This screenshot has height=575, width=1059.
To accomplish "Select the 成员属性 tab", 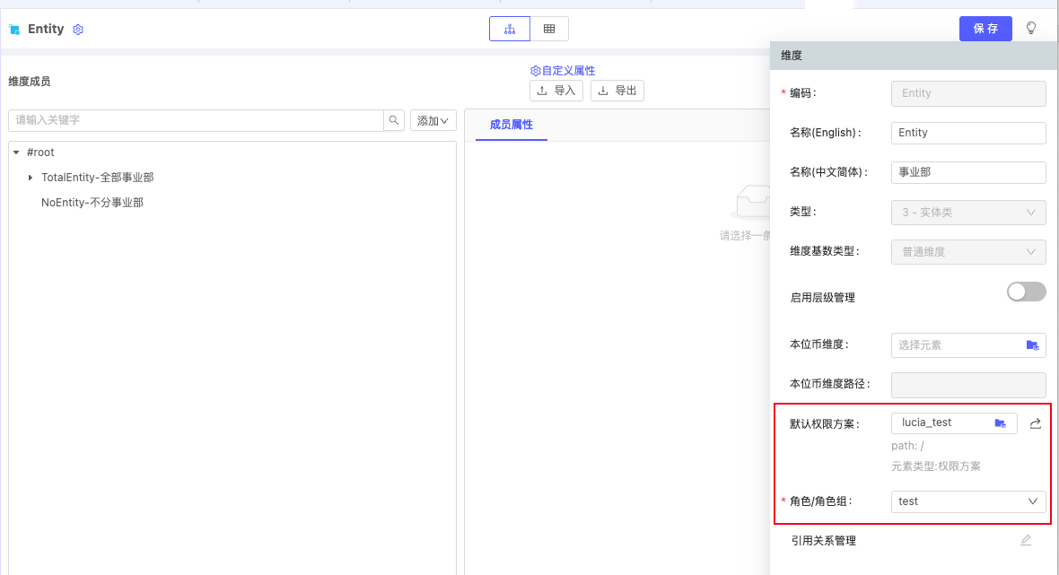I will point(512,125).
